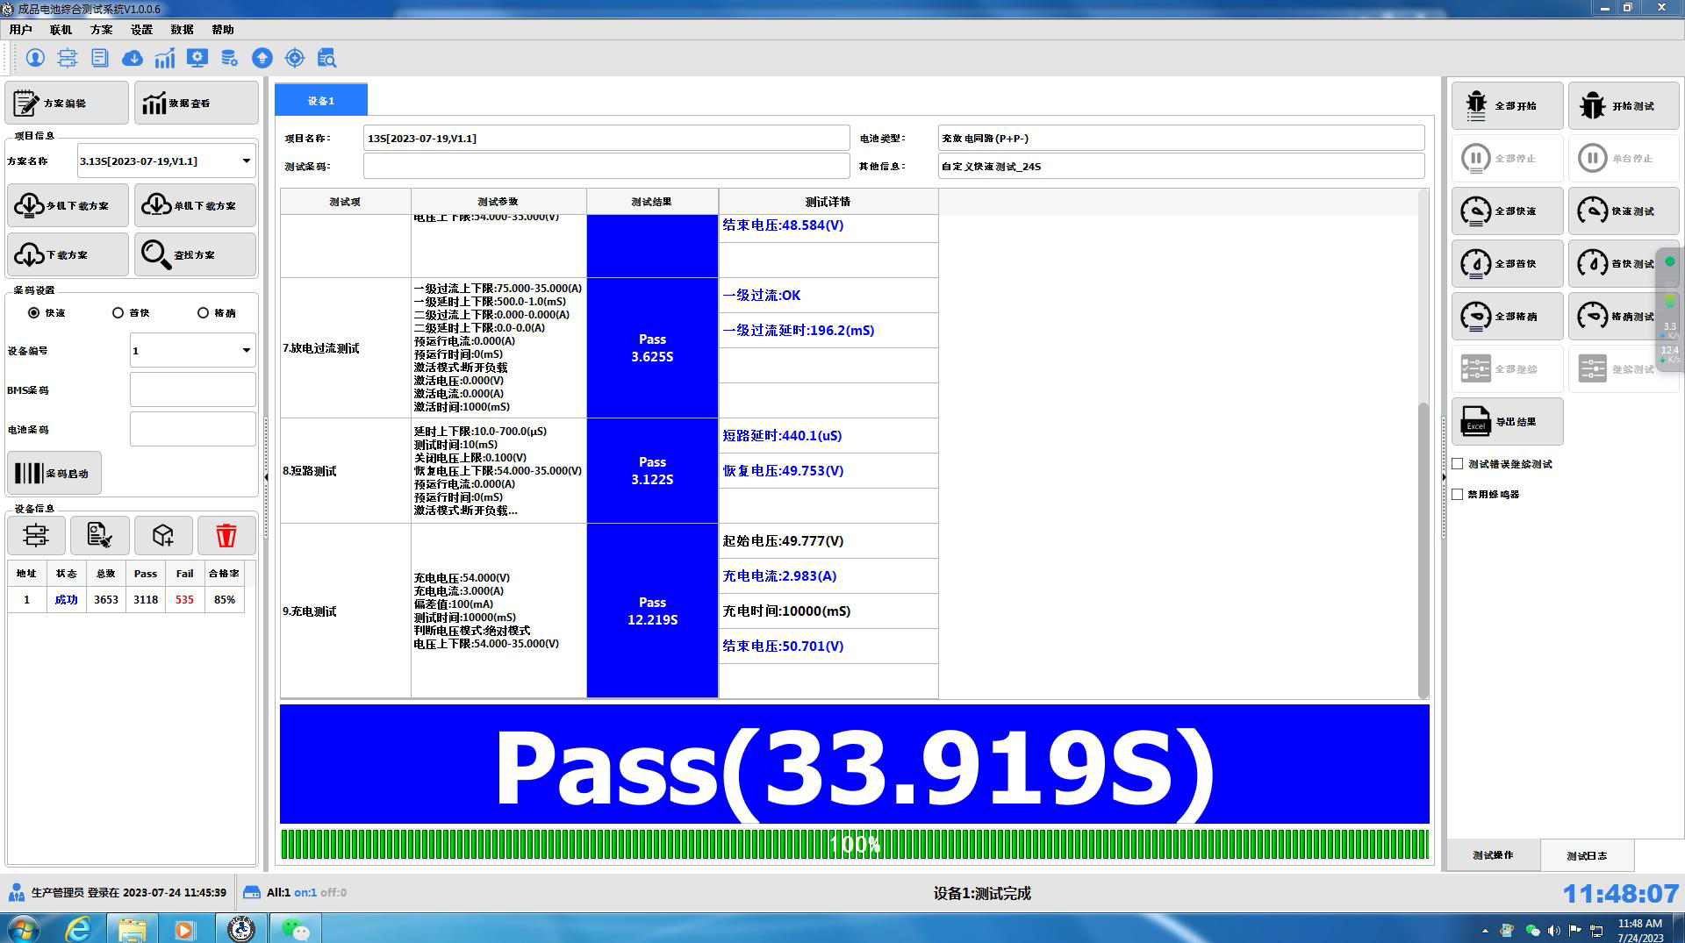1685x943 pixels.
Task: Enable 测试错误继续测试 checkbox
Action: pyautogui.click(x=1458, y=464)
